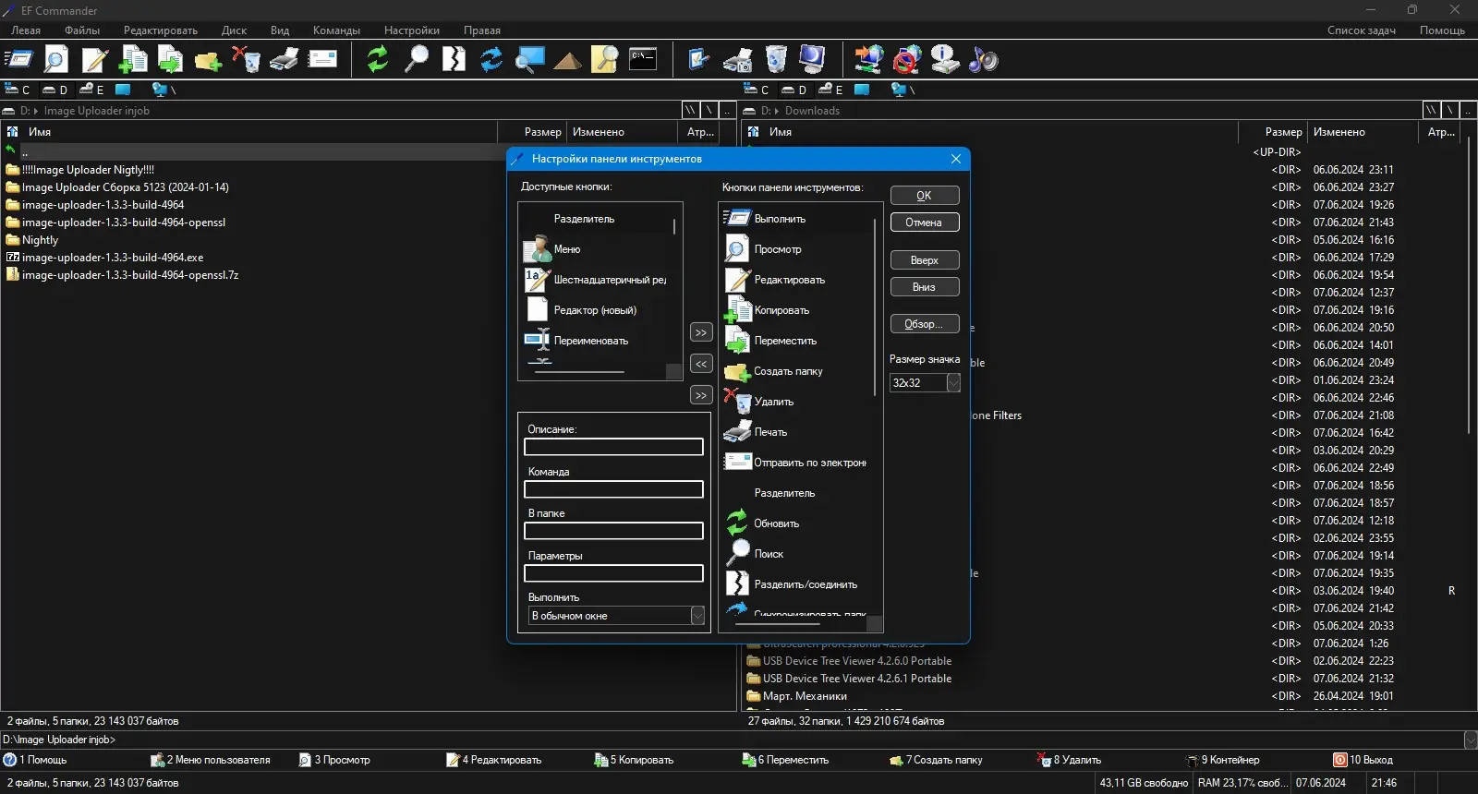This screenshot has height=794, width=1478.
Task: Open the Правая menu
Action: (482, 30)
